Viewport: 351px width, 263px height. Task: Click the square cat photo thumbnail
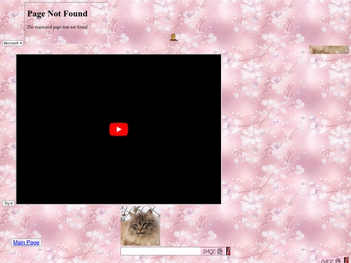click(140, 226)
